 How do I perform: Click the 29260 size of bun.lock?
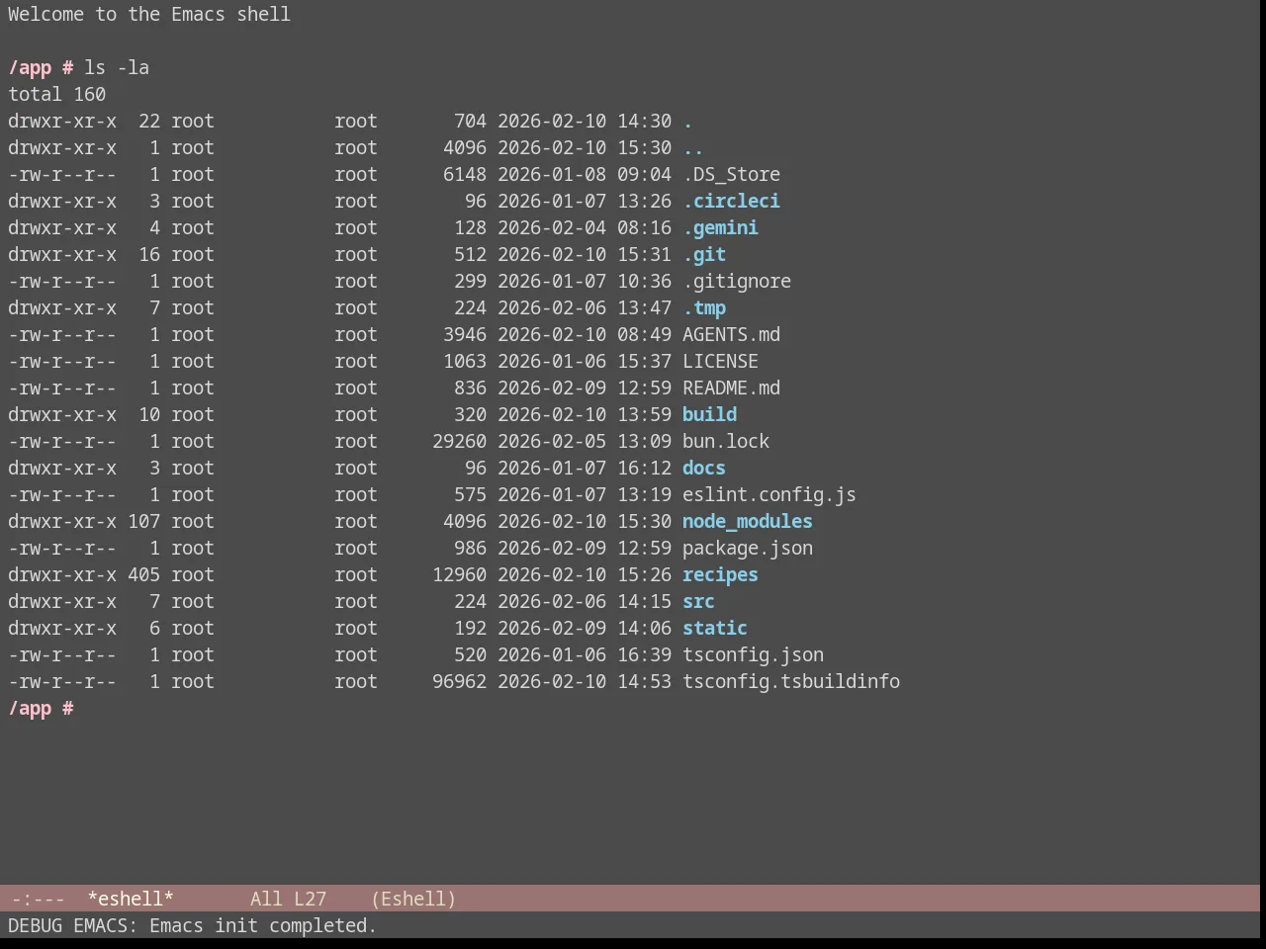[x=459, y=441]
